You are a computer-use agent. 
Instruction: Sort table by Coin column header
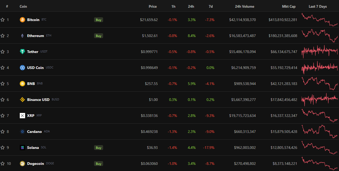(x=23, y=6)
